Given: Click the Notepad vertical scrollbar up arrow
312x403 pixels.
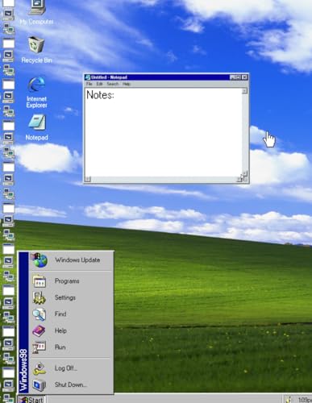Looking at the screenshot, I should (x=244, y=91).
